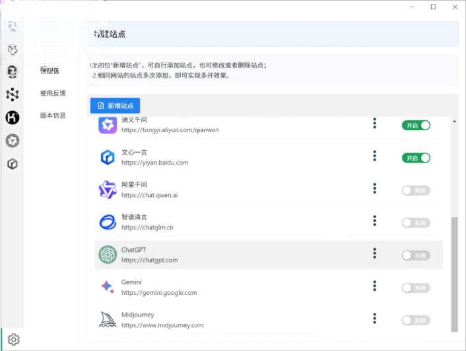The image size is (466, 351).
Task: Click the 阿里千问 site name
Action: coord(134,184)
